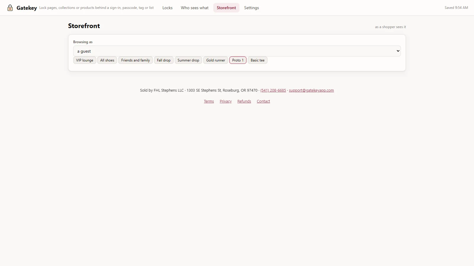Call the (541) 208-6685 phone link
Screen dimensions: 474x266
click(x=273, y=90)
